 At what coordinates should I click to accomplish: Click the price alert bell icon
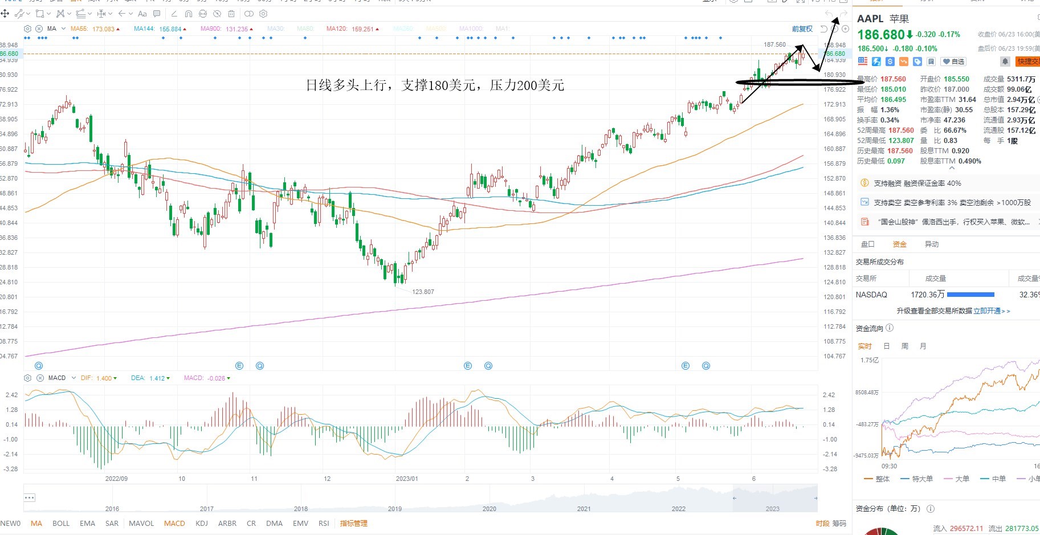(x=1005, y=62)
